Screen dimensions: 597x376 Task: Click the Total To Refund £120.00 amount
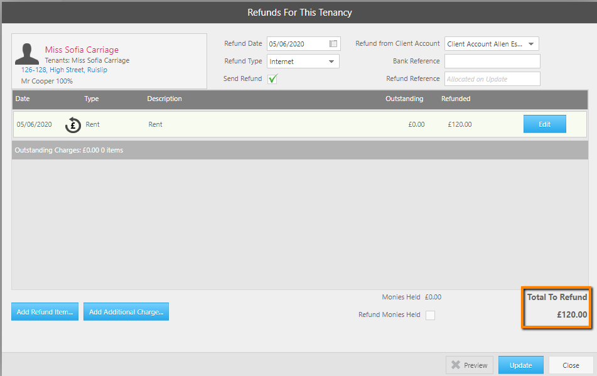coord(572,314)
